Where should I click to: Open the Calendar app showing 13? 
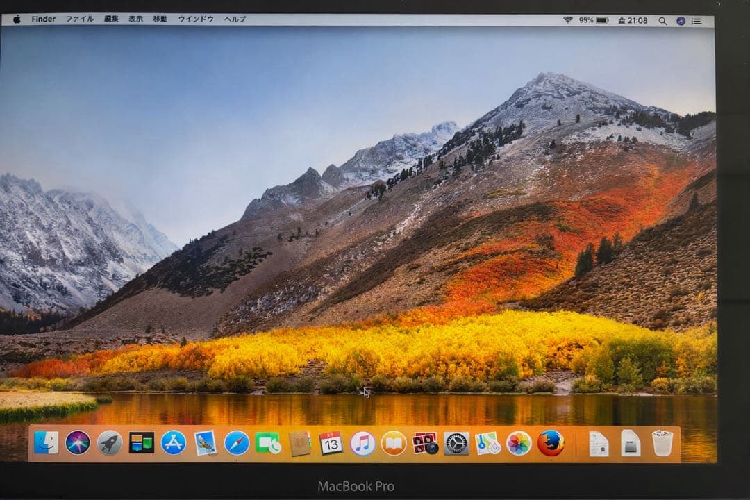coord(330,443)
